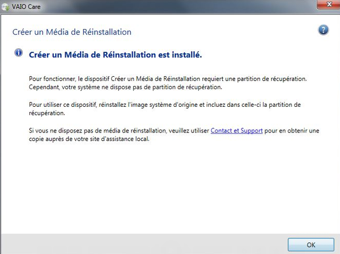Viewport: 340px width, 254px height.
Task: Click the blue information icon beside heading
Action: (x=19, y=53)
